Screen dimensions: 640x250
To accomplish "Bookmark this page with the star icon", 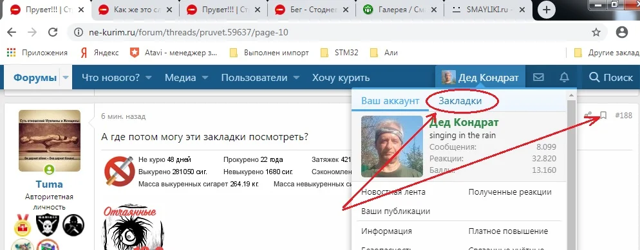I will (x=596, y=32).
